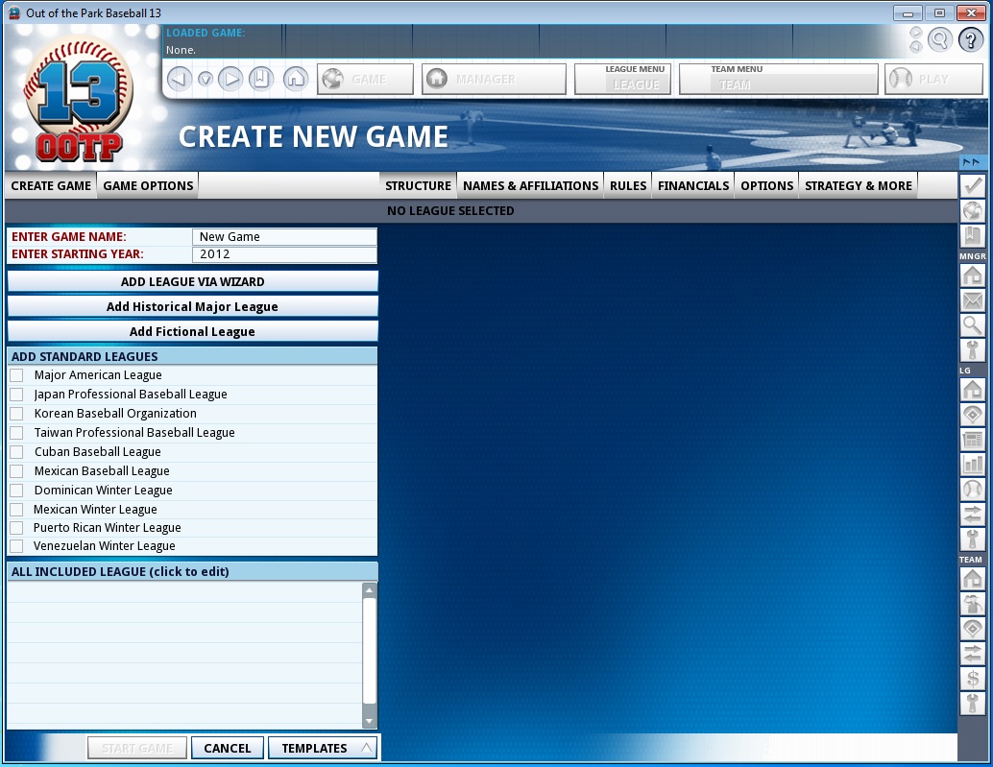Click the back navigation arrow icon
The image size is (993, 767).
(180, 79)
